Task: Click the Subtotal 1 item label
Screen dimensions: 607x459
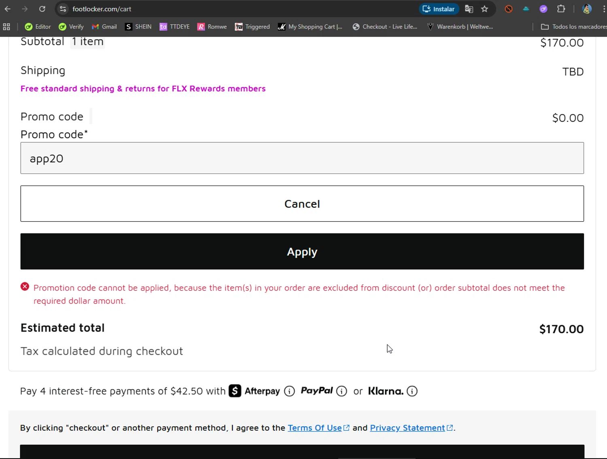Action: [62, 42]
